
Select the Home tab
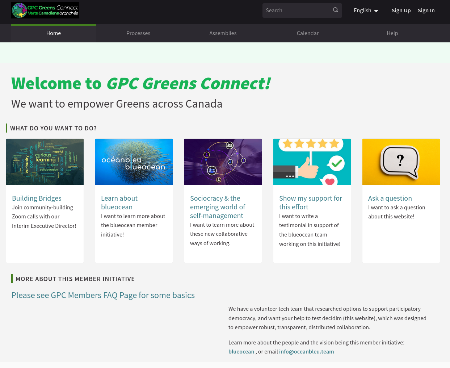click(x=54, y=33)
